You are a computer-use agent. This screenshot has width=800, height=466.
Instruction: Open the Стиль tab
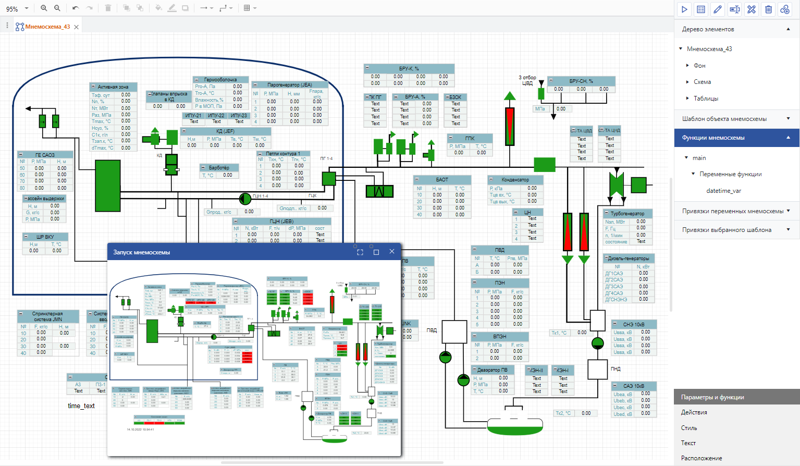688,428
